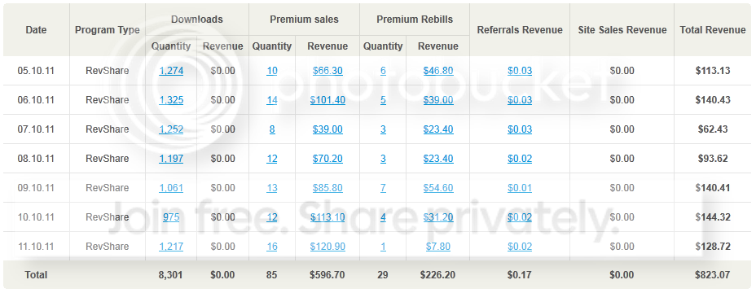
Task: Open downloads quantity 1,325 for 06.10.11
Action: (x=171, y=100)
